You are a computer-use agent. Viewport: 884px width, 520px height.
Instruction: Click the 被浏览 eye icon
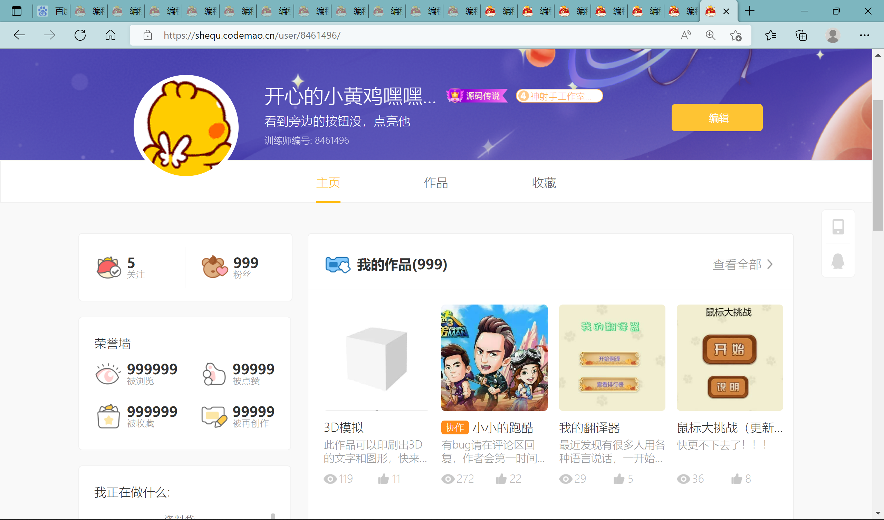(108, 374)
